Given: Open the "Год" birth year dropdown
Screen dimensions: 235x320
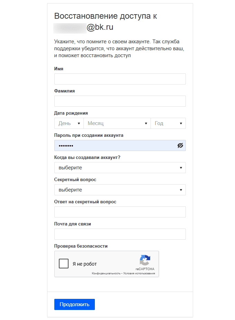Looking at the screenshot, I should (x=168, y=123).
